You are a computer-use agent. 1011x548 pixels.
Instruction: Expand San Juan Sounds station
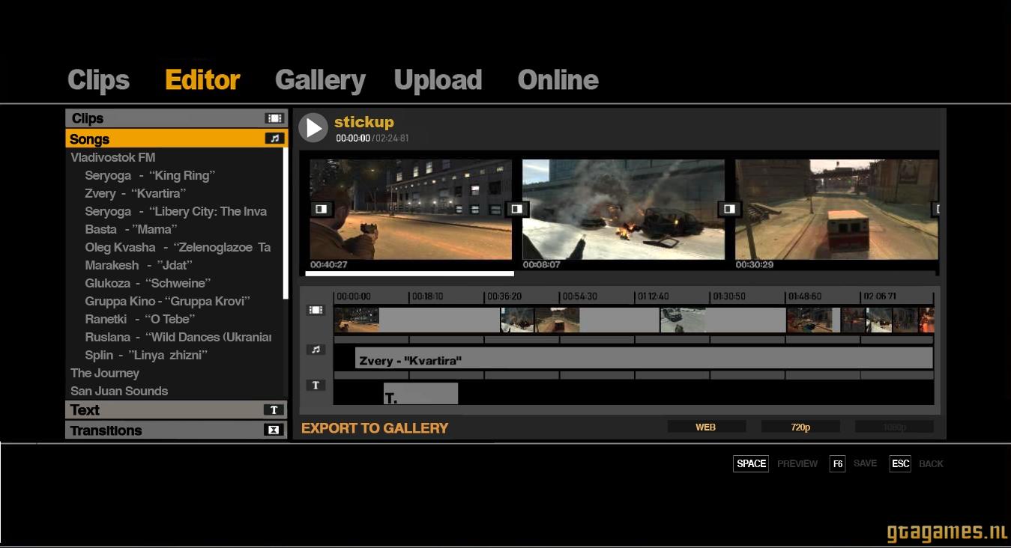[119, 391]
